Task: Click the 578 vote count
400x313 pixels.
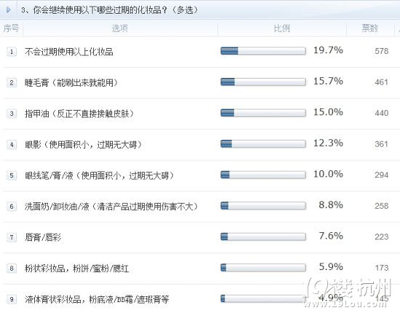Action: coord(381,51)
